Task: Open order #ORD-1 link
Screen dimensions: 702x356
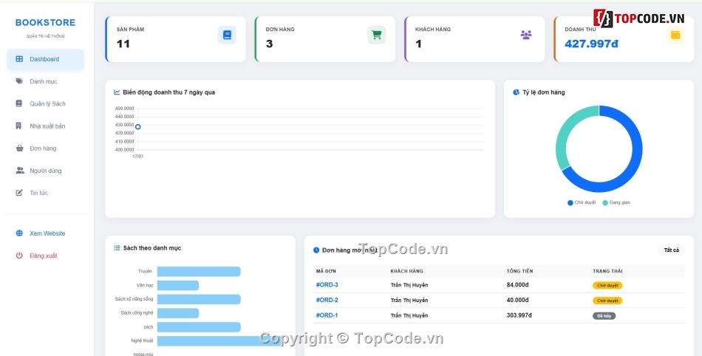Action: click(x=327, y=315)
